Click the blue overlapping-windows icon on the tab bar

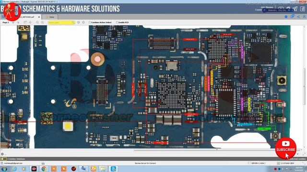tap(292, 17)
